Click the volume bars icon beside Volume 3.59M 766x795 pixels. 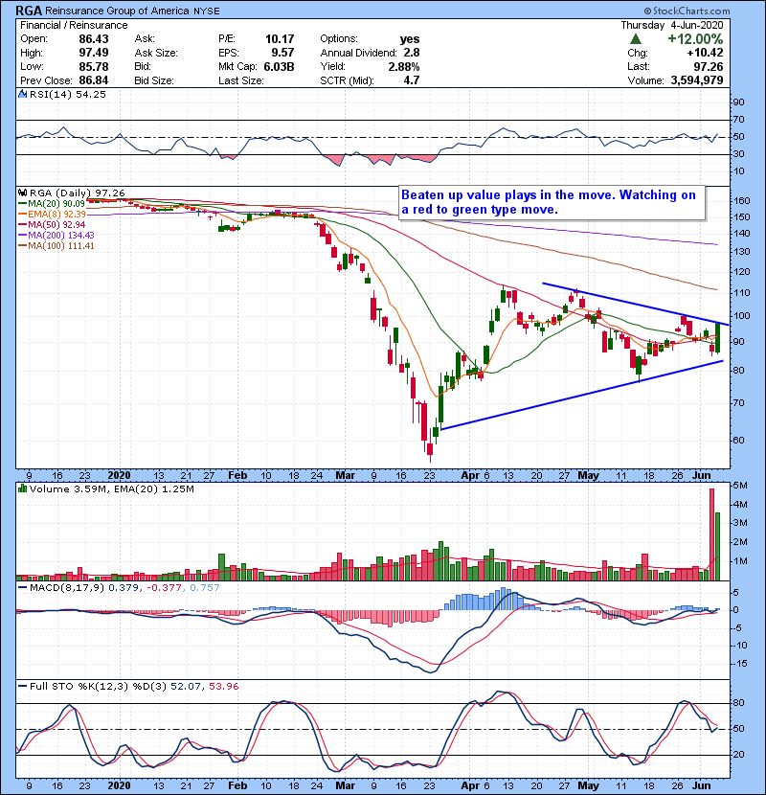(22, 488)
